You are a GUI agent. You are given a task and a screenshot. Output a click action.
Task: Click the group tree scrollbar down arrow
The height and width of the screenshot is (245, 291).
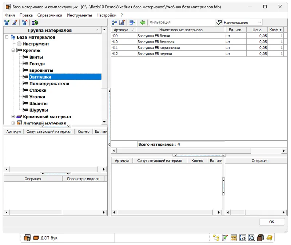click(104, 122)
